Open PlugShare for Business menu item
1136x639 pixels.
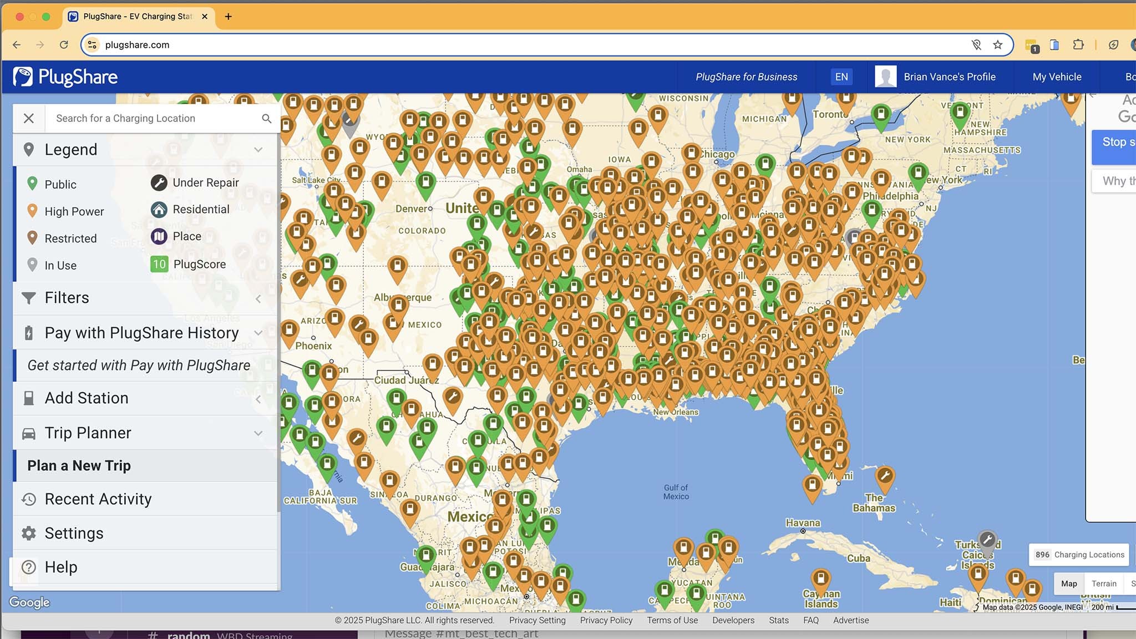coord(746,77)
